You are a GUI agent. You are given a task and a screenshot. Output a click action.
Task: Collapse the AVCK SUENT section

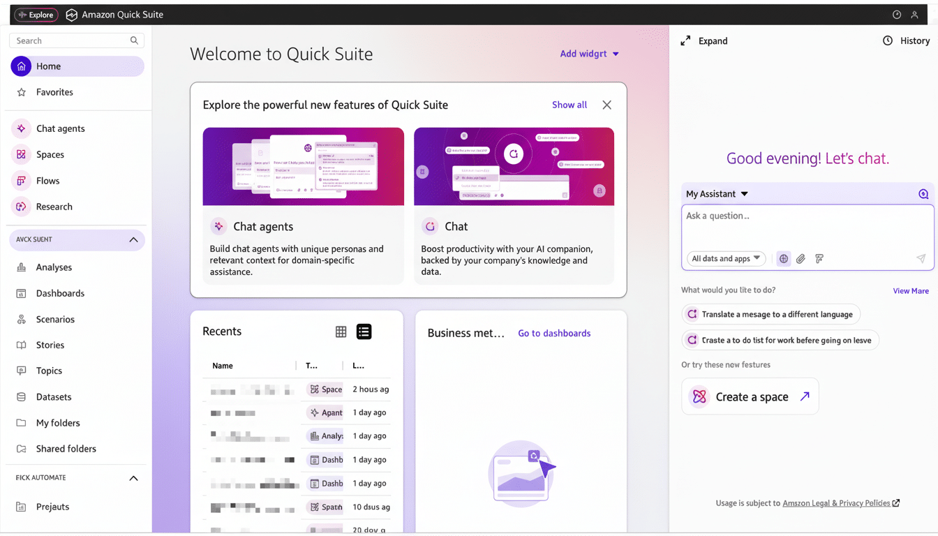[x=133, y=239]
